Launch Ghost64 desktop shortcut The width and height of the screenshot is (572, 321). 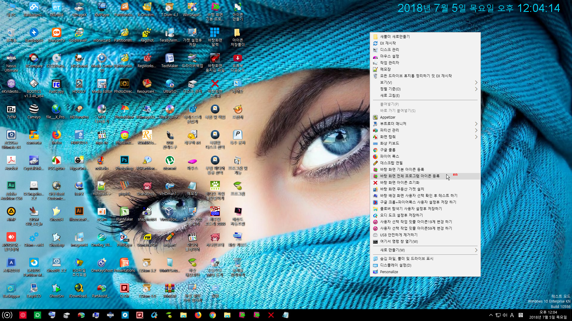(x=56, y=214)
